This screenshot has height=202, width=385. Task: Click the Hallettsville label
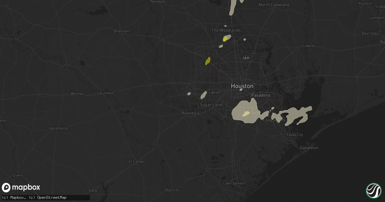click(x=58, y=128)
